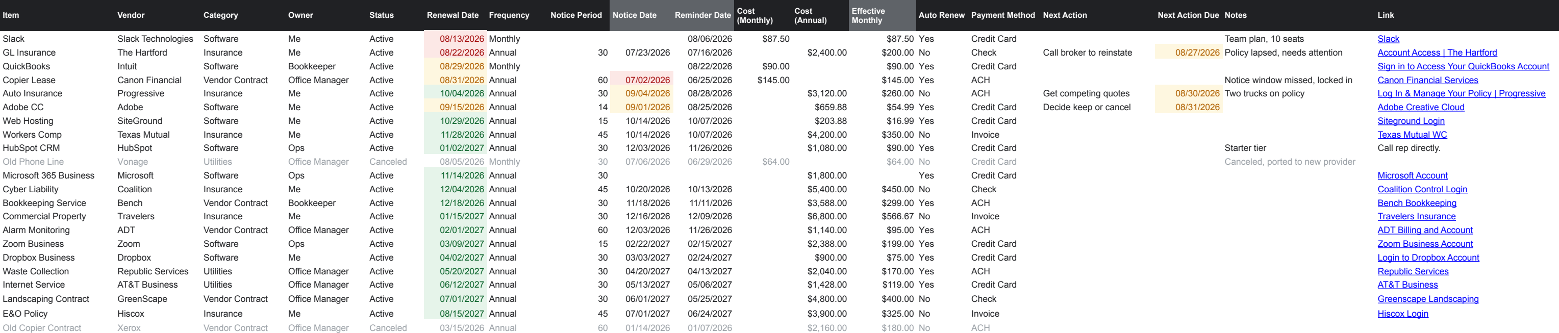Open ADT Billing and Account link
Viewport: 1559px width, 333px height.
1425,230
